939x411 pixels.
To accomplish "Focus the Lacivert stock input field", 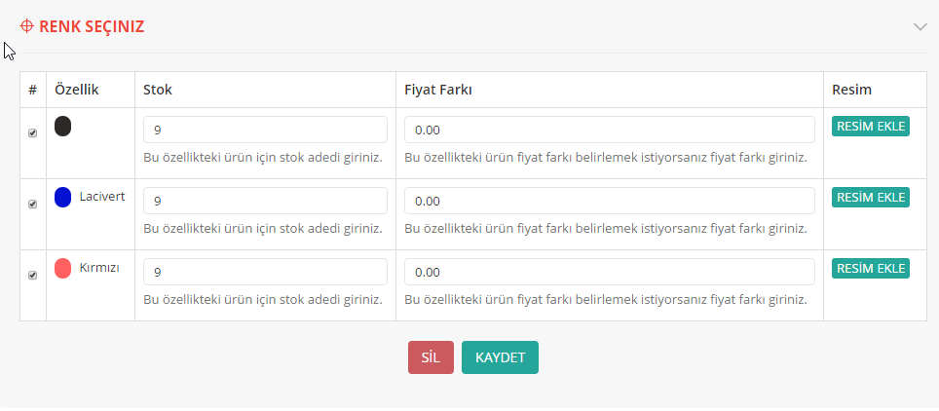I will click(265, 201).
